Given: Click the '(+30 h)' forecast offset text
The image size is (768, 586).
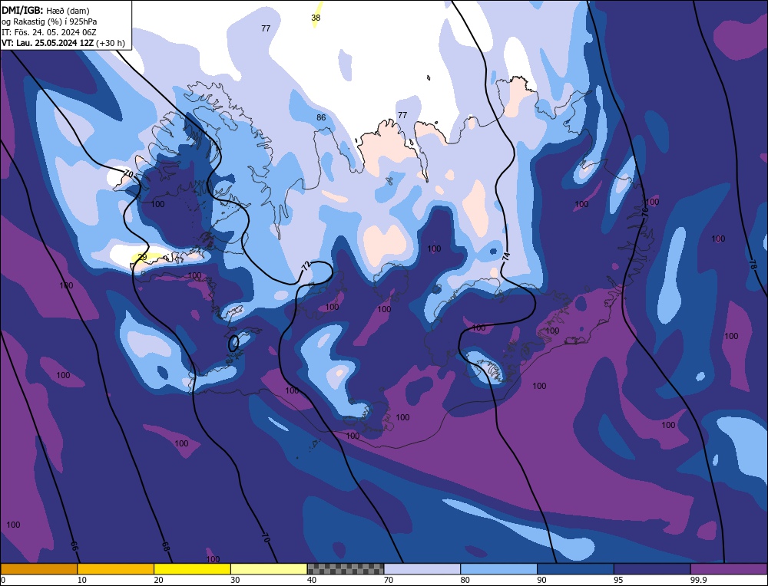Looking at the screenshot, I should click(111, 43).
